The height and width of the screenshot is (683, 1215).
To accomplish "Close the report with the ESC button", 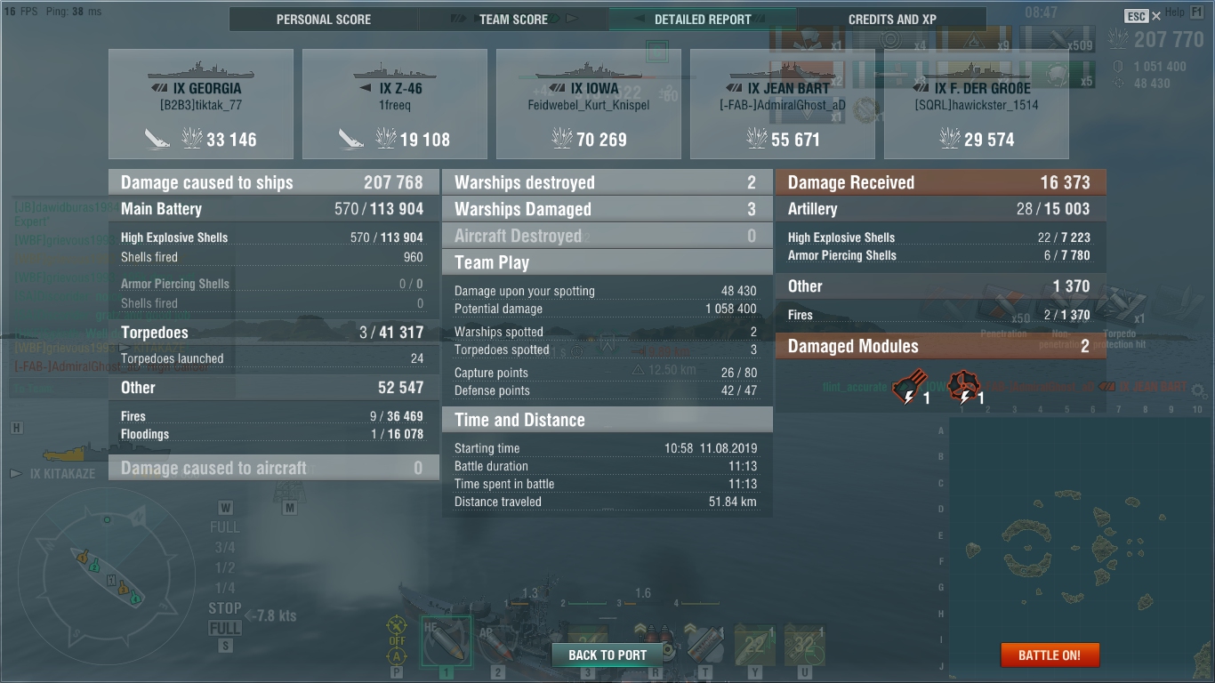I will pyautogui.click(x=1136, y=16).
